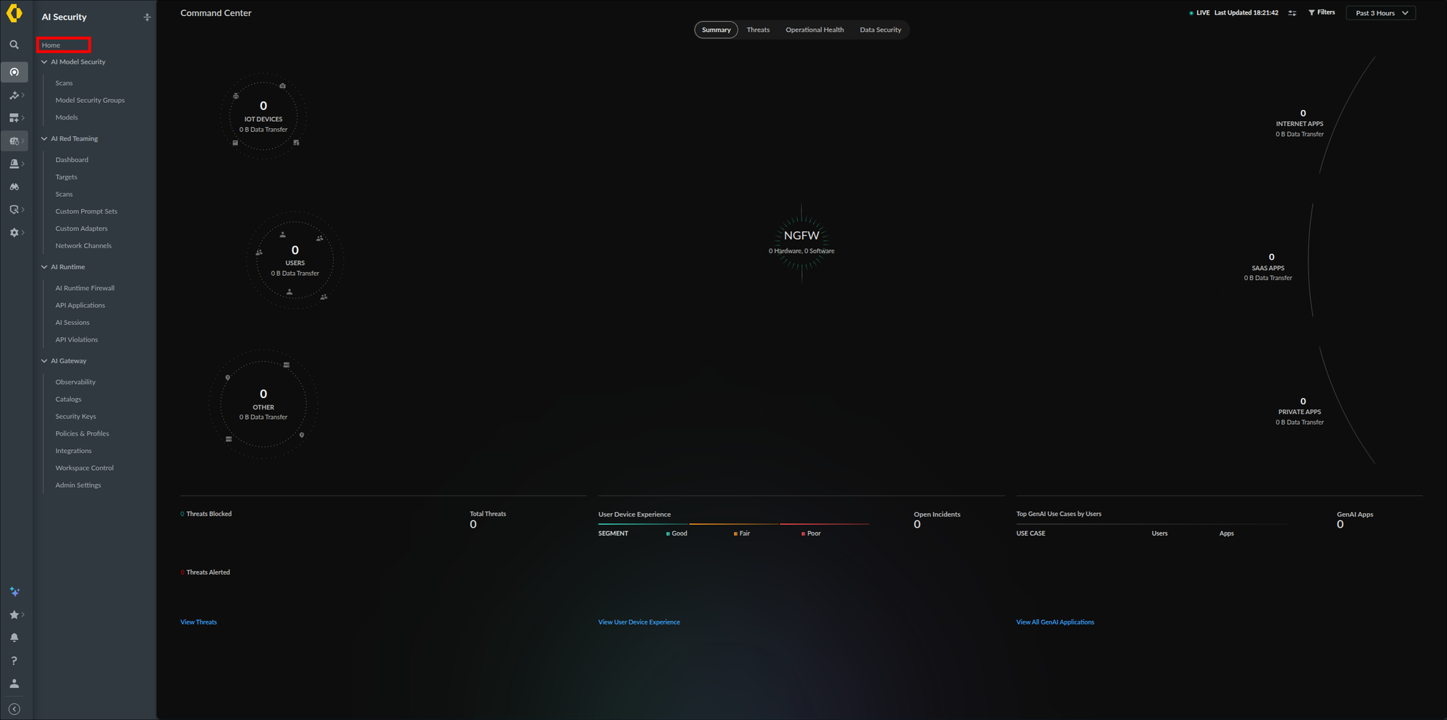The width and height of the screenshot is (1447, 720).
Task: Launch the AI copilot sparkles icon
Action: (14, 592)
